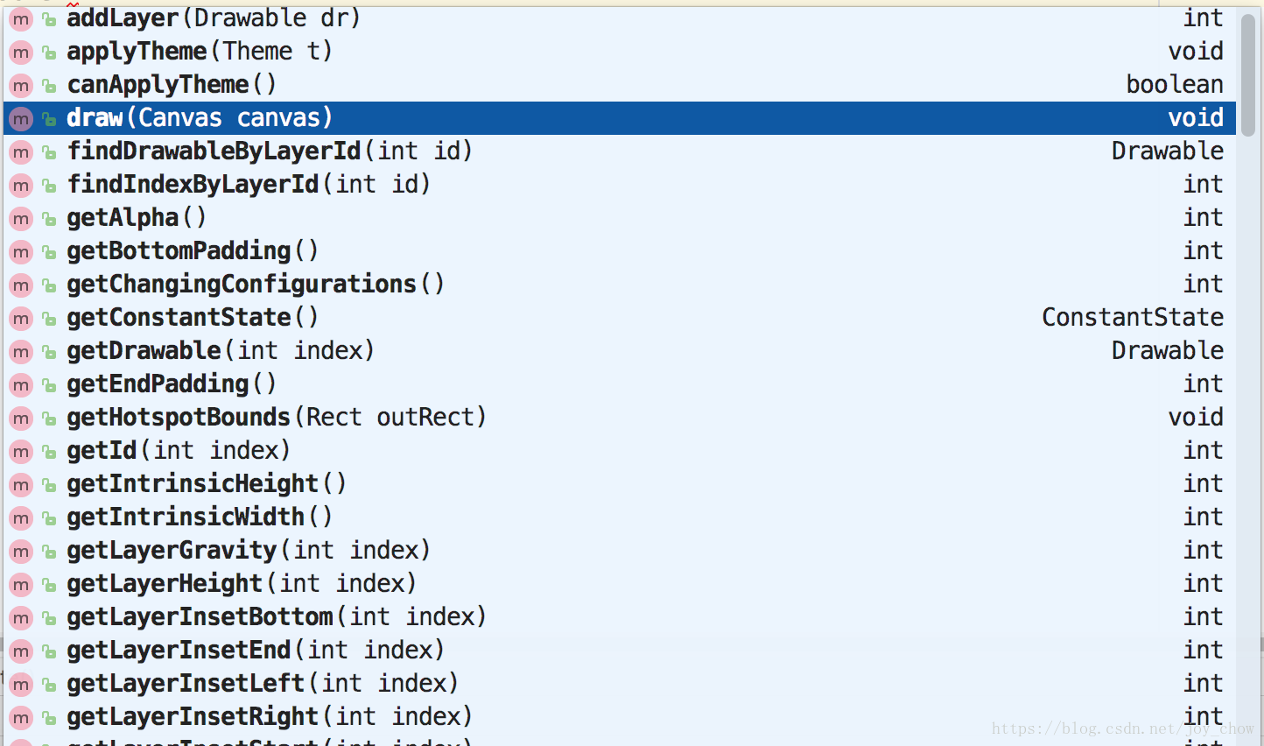
Task: Click the method icon beside getBottomPadding
Action: [21, 252]
